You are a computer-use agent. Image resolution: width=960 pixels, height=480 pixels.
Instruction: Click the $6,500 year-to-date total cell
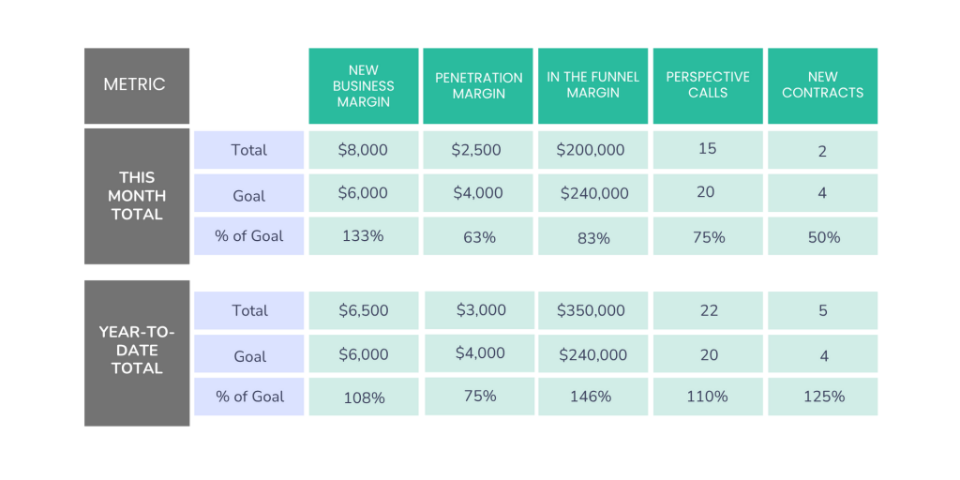click(363, 310)
